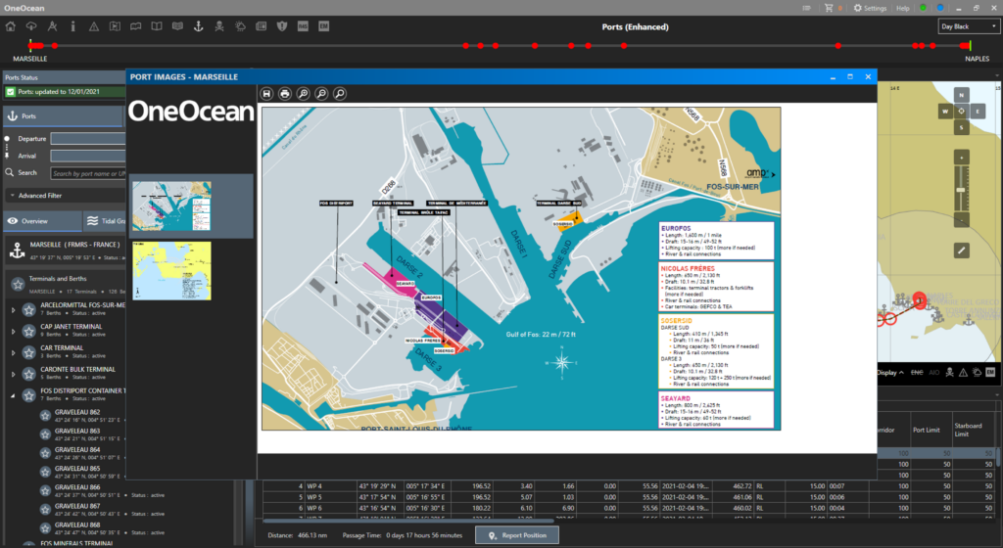Click the Report Position button

click(517, 535)
